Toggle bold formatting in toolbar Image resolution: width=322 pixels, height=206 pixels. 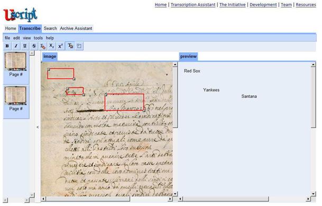coord(7,46)
